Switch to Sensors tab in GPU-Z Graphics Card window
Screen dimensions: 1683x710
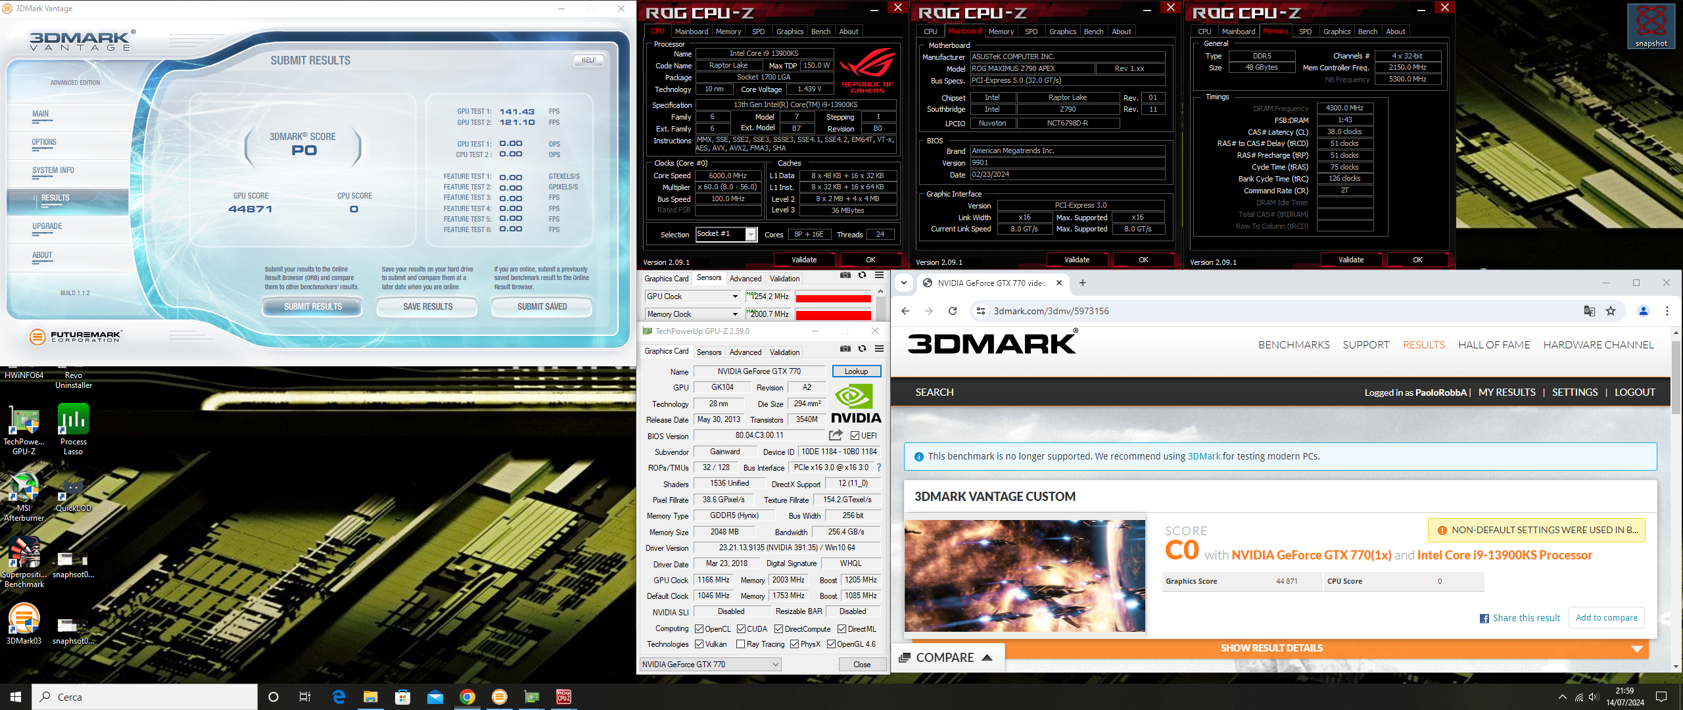click(x=709, y=352)
